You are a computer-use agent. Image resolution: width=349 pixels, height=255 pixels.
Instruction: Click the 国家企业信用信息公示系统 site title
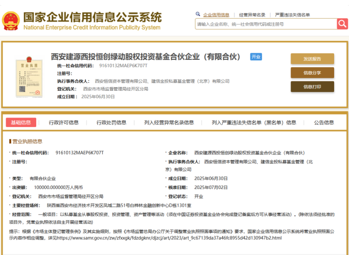[92, 17]
